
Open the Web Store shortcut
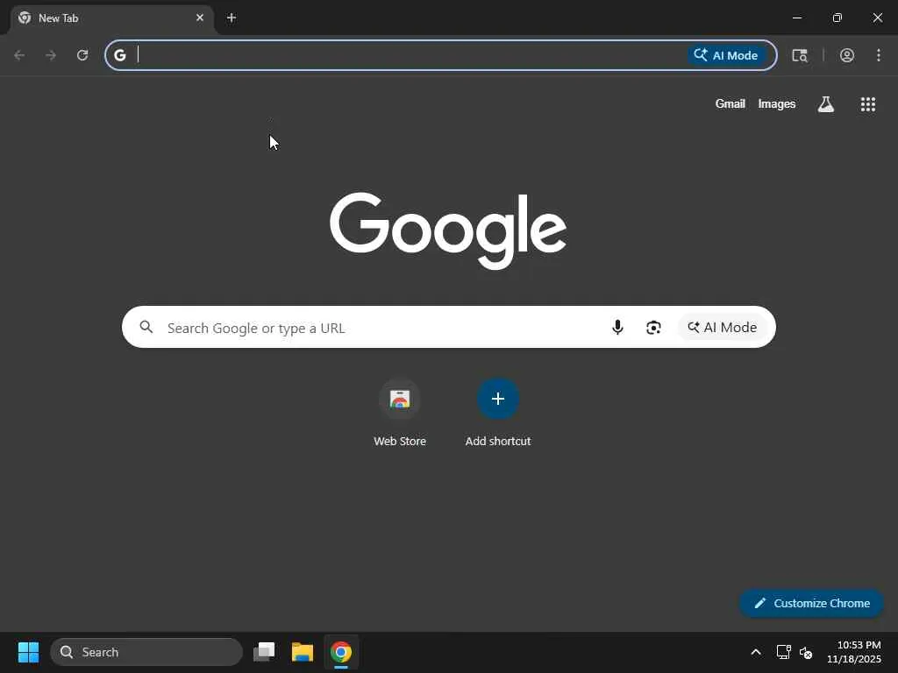tap(400, 412)
